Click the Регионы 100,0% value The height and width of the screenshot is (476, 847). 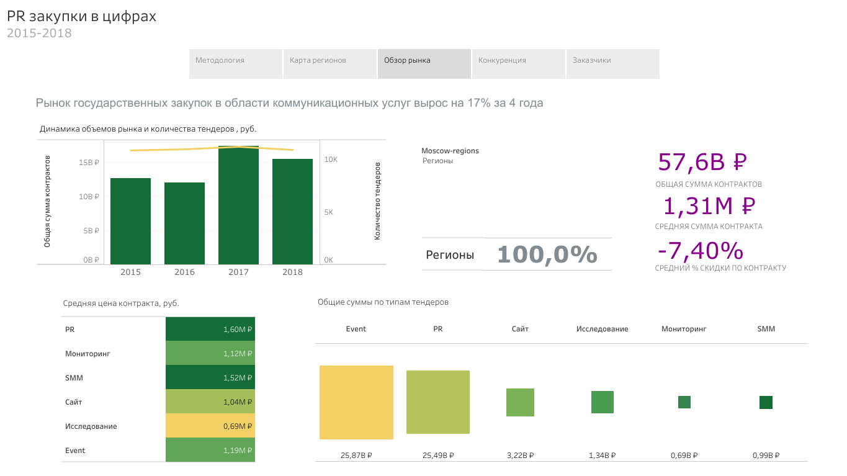coord(547,254)
